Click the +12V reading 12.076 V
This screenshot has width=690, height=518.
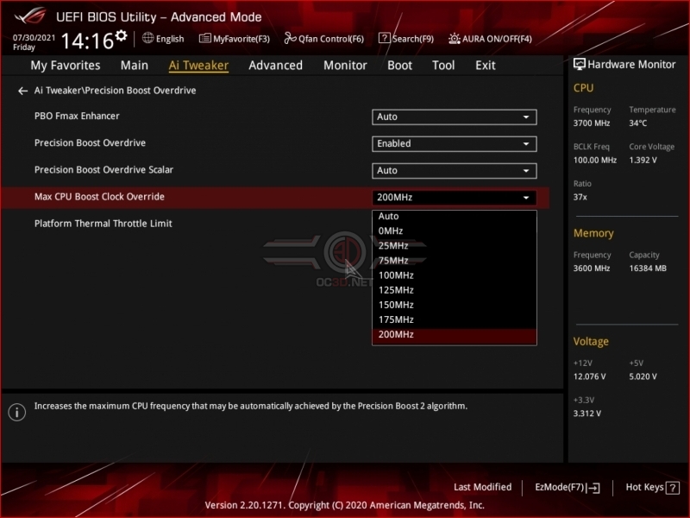coord(589,377)
